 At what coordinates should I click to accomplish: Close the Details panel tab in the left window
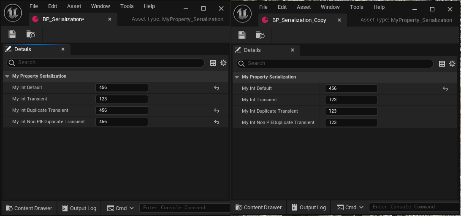click(x=63, y=49)
